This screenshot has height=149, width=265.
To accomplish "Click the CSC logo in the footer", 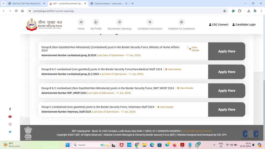I will (x=251, y=134).
